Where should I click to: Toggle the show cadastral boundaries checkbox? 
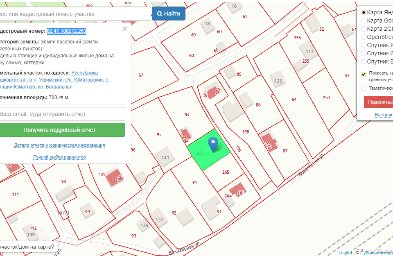pyautogui.click(x=364, y=74)
